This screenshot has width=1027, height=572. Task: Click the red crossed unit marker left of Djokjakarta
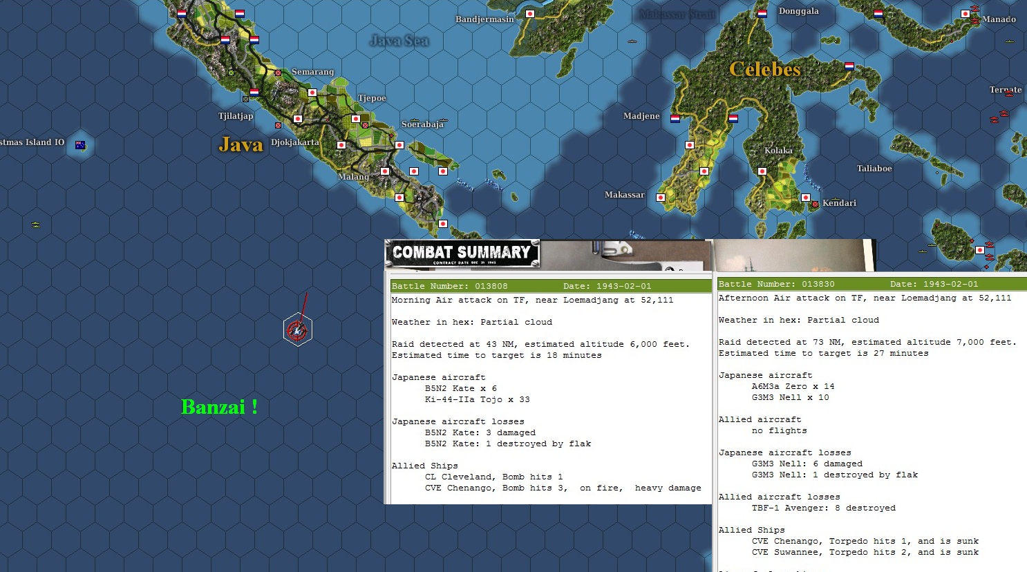point(278,126)
